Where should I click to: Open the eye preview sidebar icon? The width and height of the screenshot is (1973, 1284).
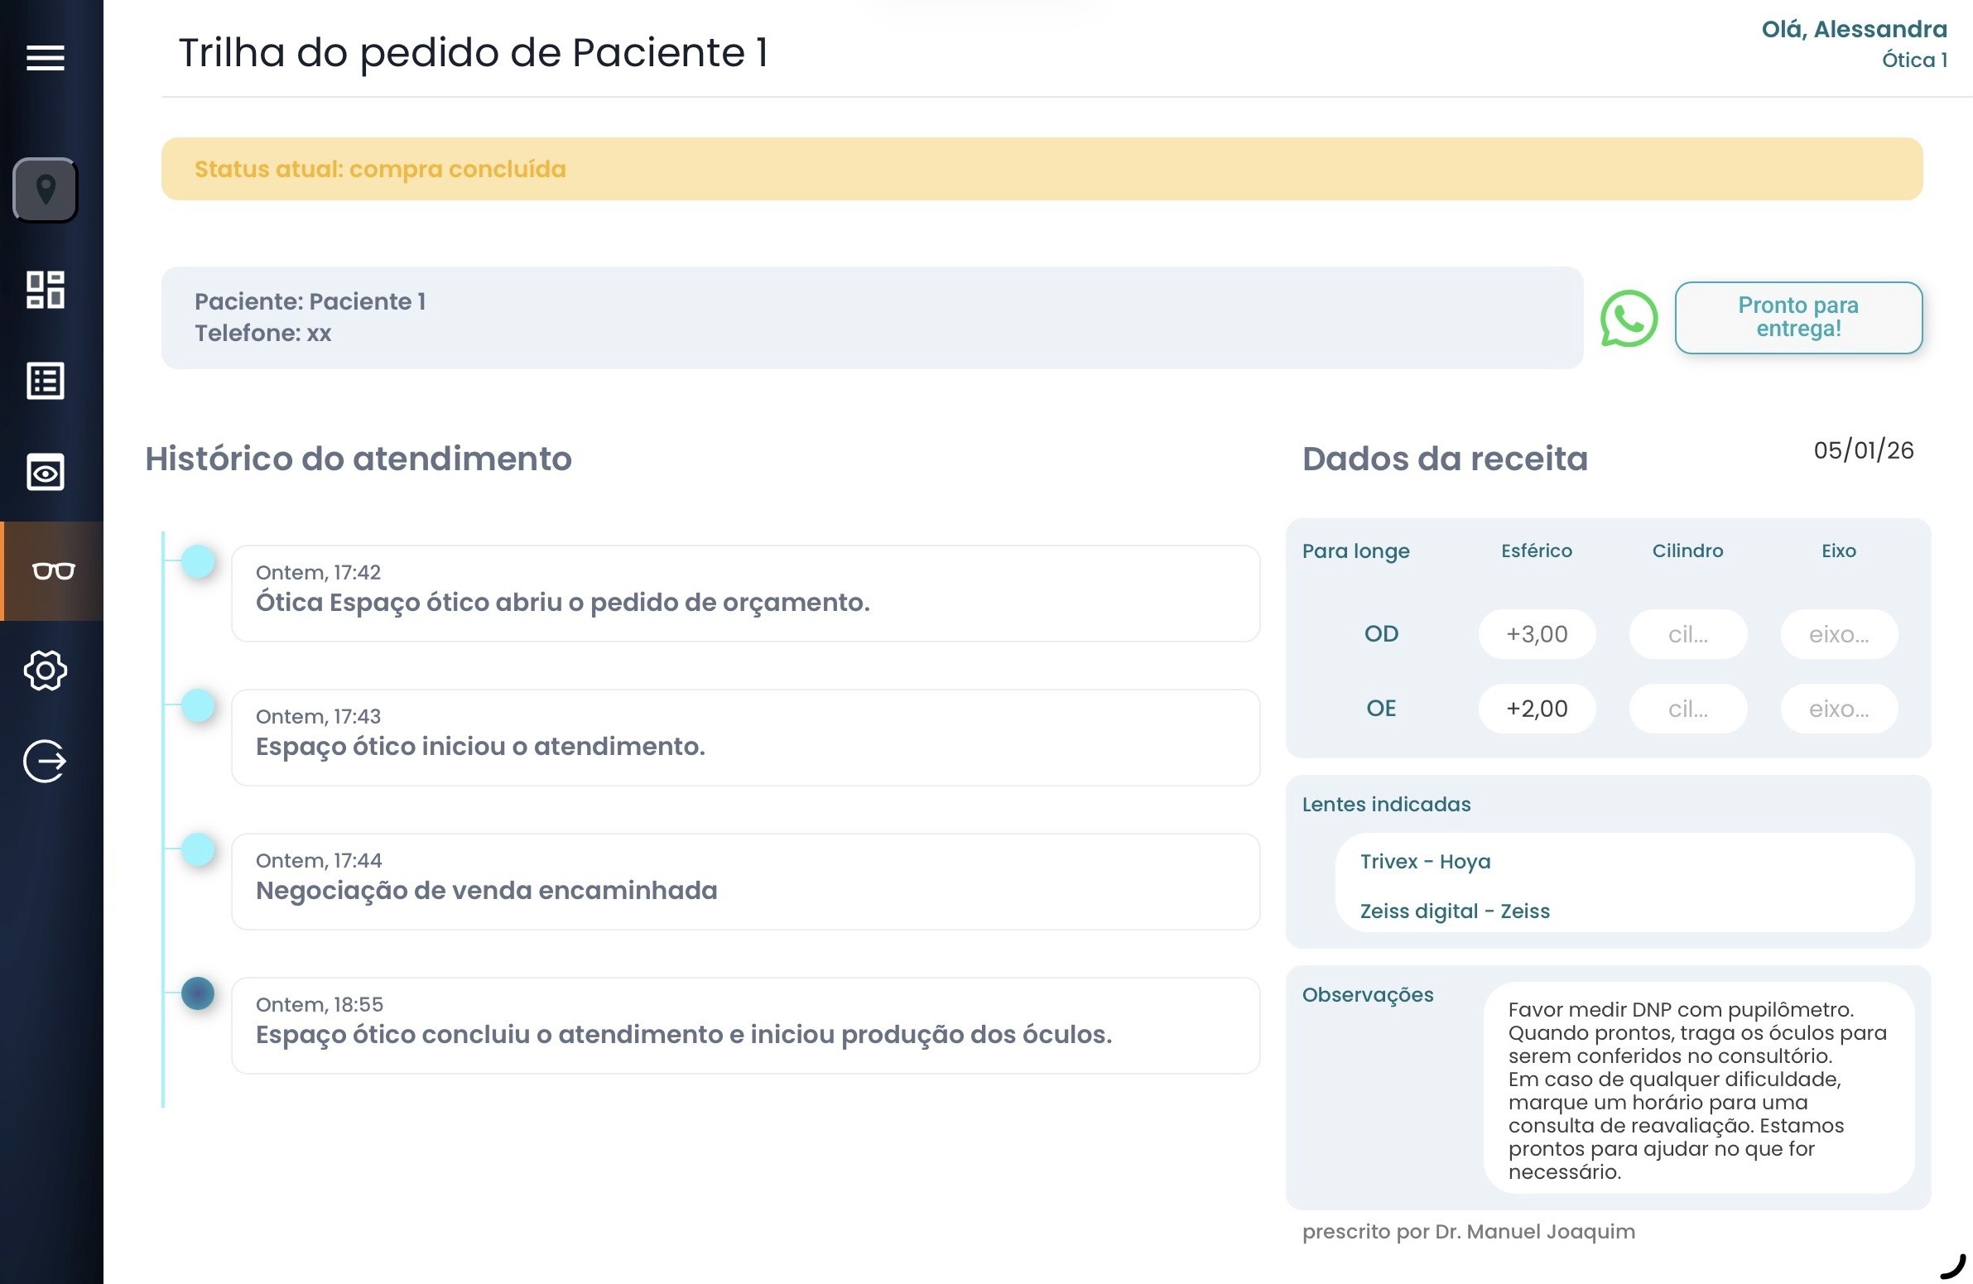[x=45, y=473]
